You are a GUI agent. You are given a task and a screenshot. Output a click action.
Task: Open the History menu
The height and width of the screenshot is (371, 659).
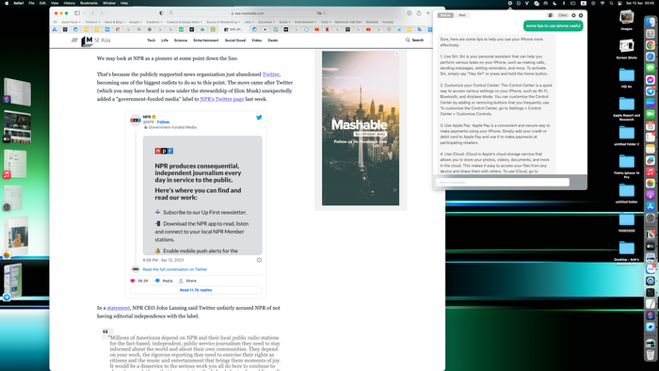click(70, 3)
